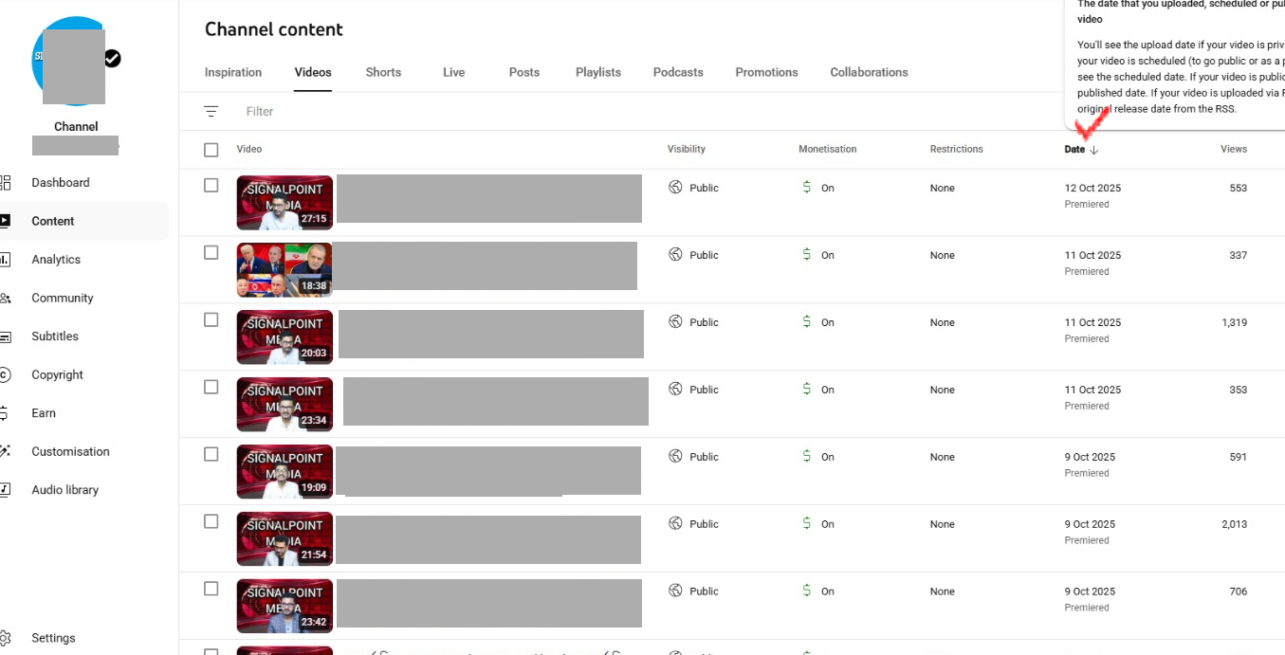Click the Analytics icon in sidebar

pos(5,260)
